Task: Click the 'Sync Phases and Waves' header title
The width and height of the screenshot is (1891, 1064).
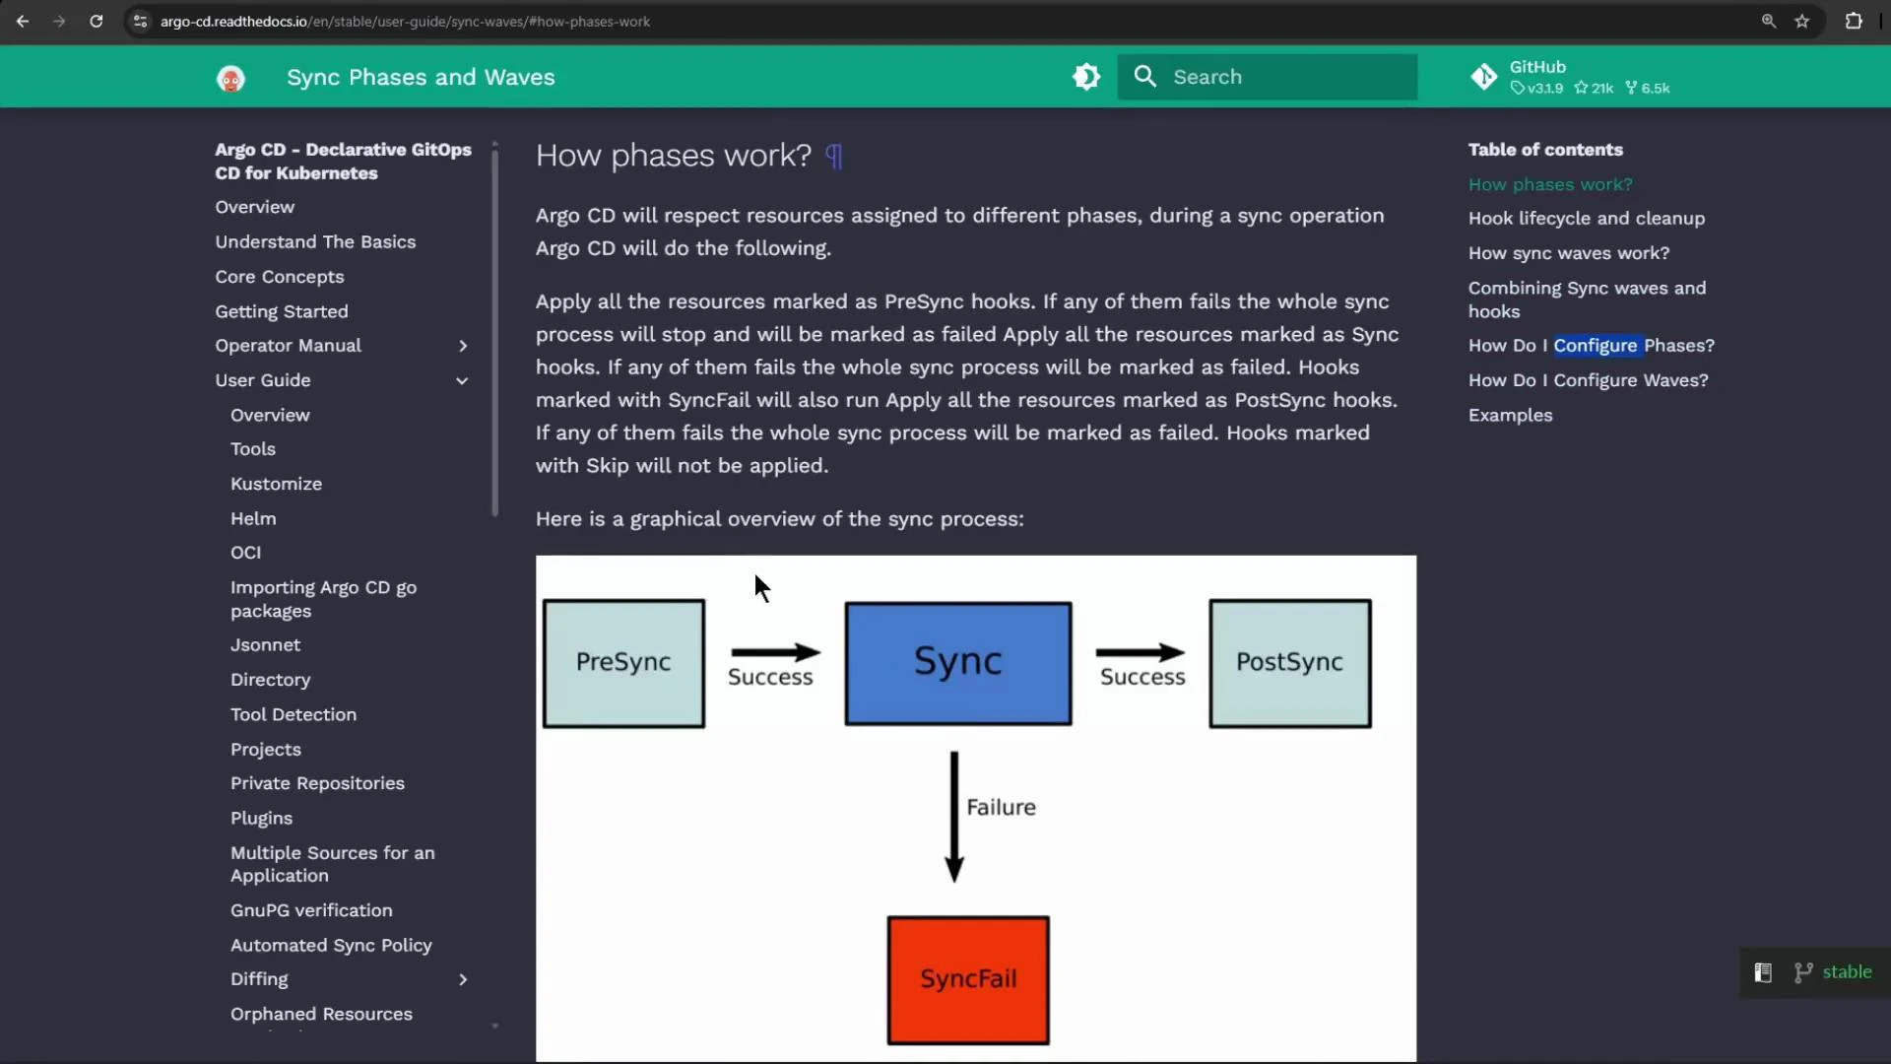Action: coord(421,78)
